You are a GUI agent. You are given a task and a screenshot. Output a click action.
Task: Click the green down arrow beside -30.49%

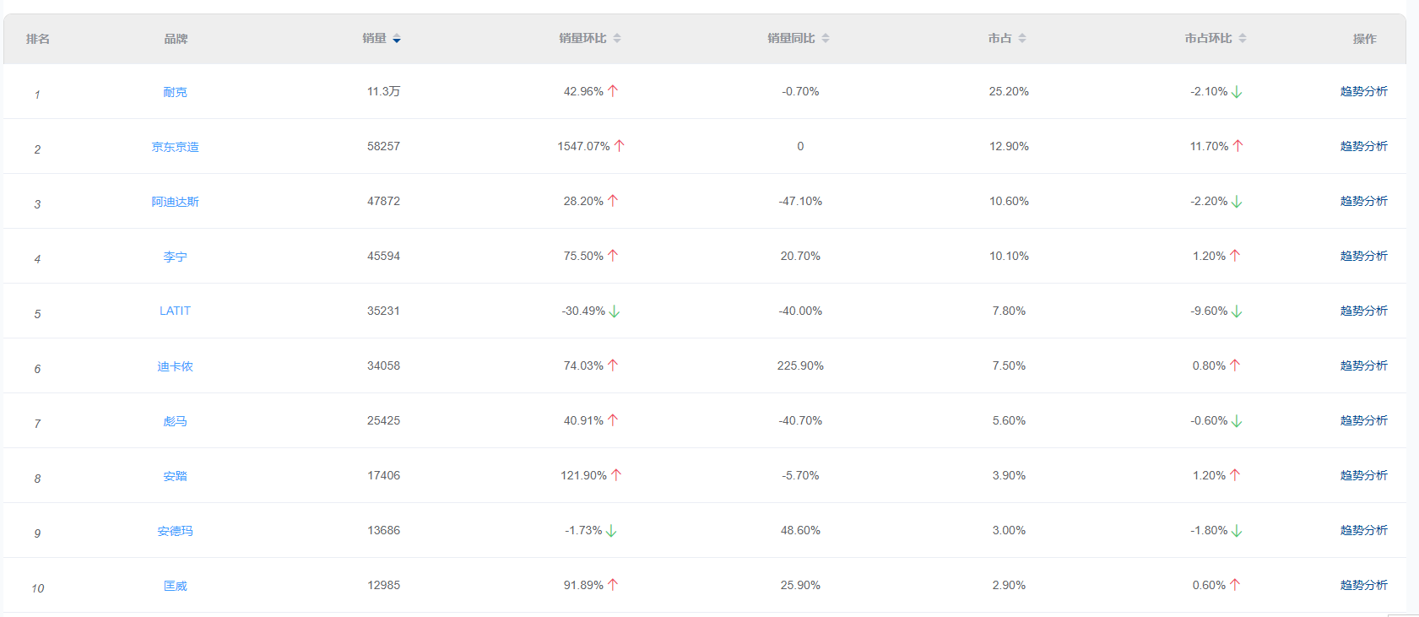615,311
